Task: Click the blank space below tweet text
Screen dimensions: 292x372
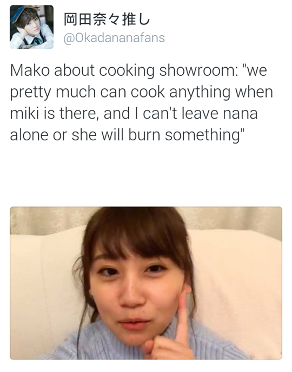Action: pos(146,174)
